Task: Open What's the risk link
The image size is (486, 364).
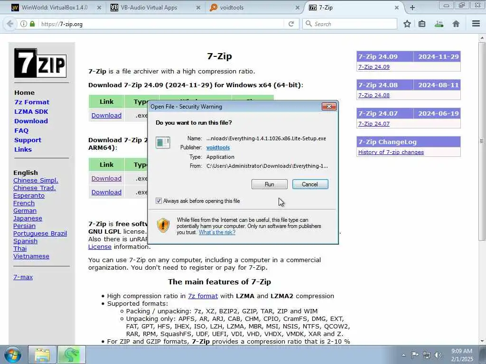Action: coord(217,232)
